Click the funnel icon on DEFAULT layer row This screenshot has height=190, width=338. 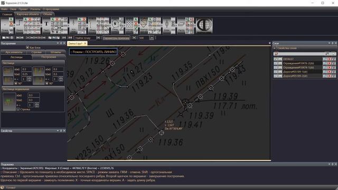[x=334, y=59]
